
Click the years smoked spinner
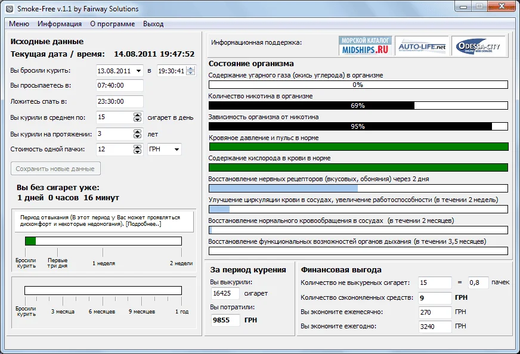137,134
